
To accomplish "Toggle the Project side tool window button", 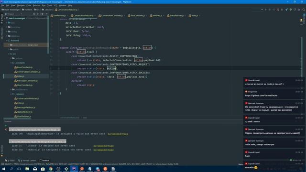I will [x=2, y=19].
